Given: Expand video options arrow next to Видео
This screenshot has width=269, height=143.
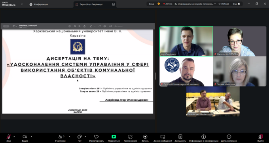Looking at the screenshot, I should [x=32, y=137].
